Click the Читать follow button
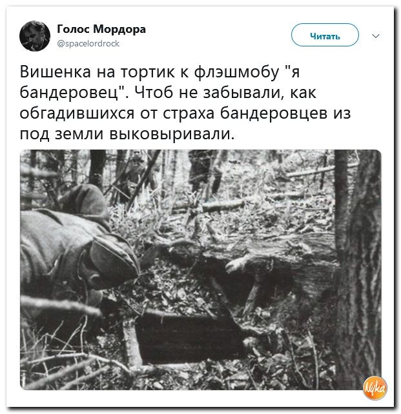The width and height of the screenshot is (401, 414). (x=325, y=35)
